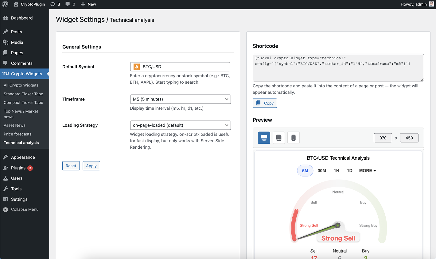436x259 pixels.
Task: Click the TU Crypto Widgets logo icon
Action: coord(6,74)
